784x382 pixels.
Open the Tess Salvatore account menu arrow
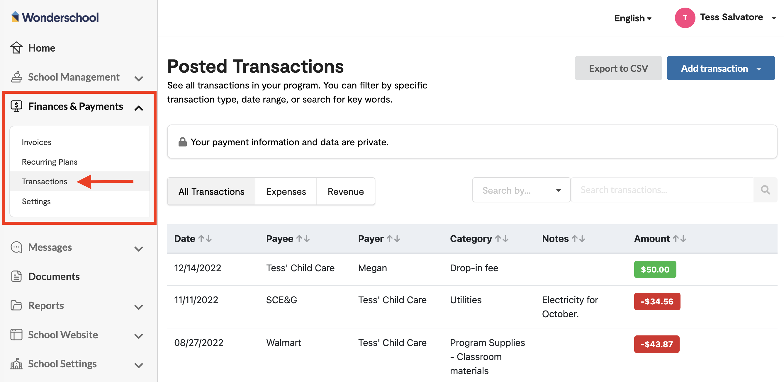[x=773, y=18]
